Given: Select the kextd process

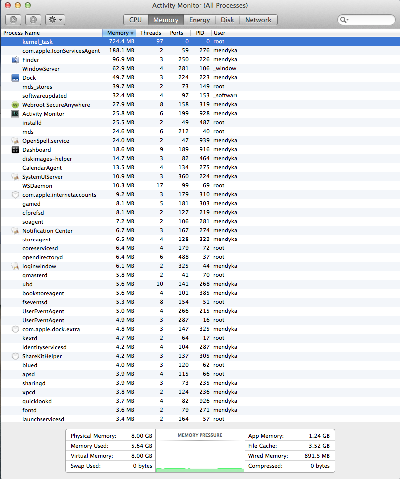Looking at the screenshot, I should point(200,338).
